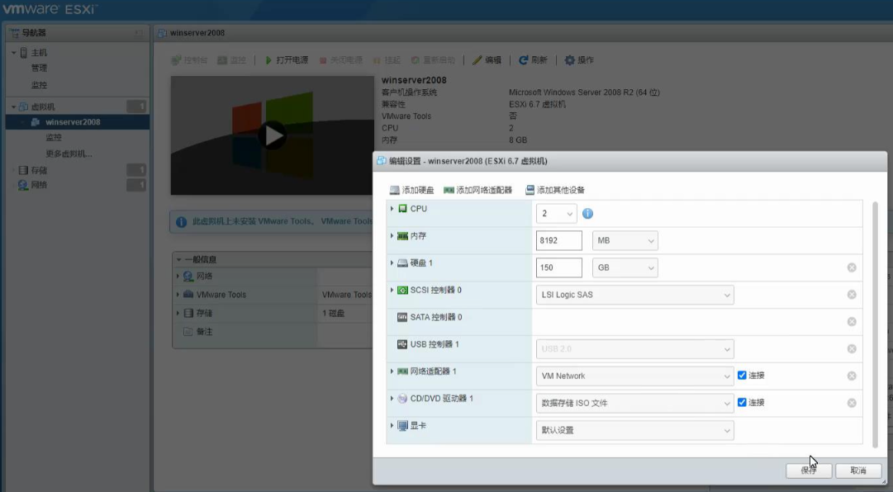Click the Refresh (刷新) toolbar button
The width and height of the screenshot is (893, 492).
pyautogui.click(x=533, y=59)
